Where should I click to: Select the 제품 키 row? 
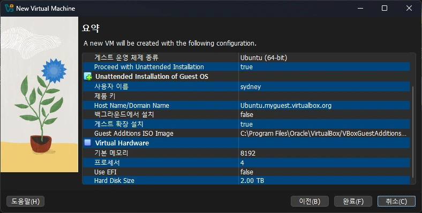click(246, 96)
